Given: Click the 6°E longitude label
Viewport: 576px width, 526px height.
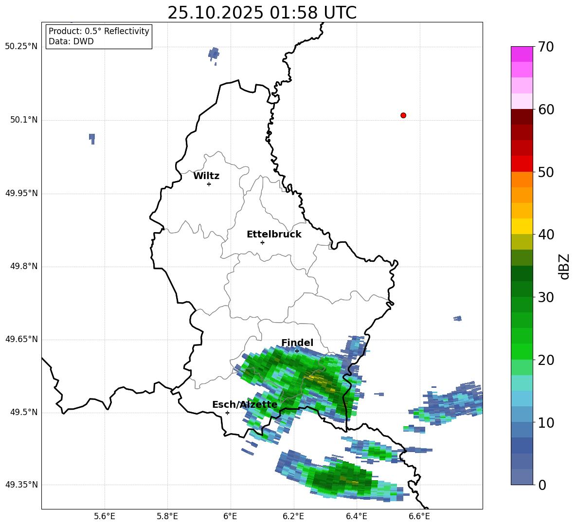Looking at the screenshot, I should click(230, 516).
